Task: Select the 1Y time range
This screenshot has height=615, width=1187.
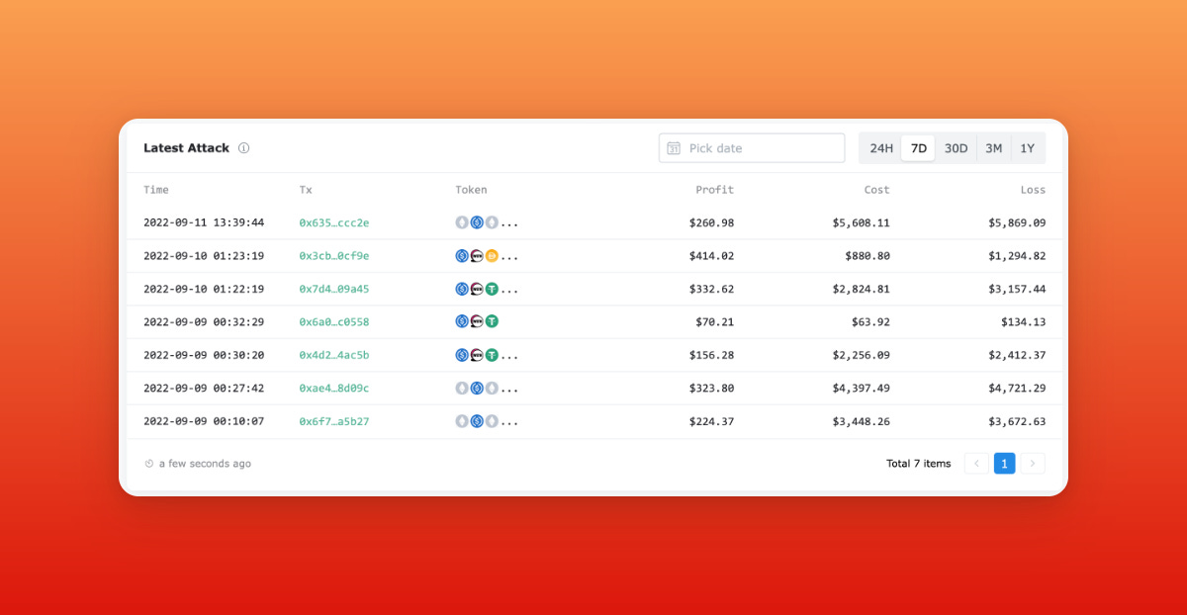Action: point(1027,148)
